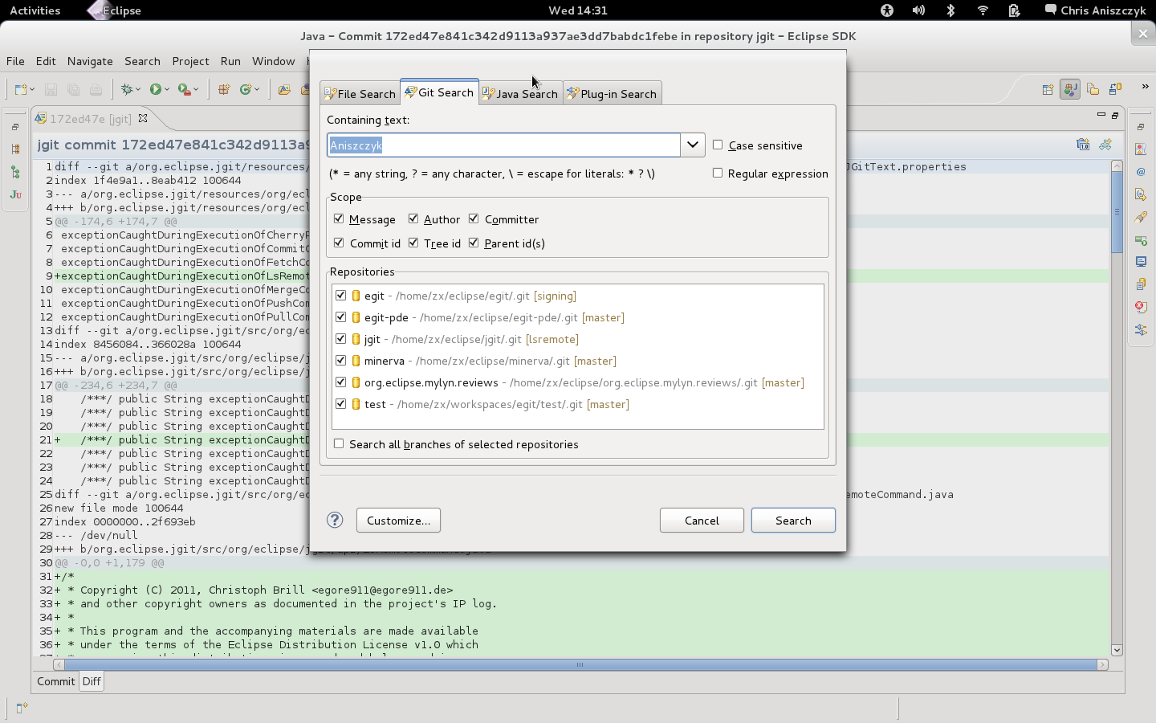Uncheck the jgit repository checkbox
This screenshot has width=1156, height=723.
click(341, 339)
